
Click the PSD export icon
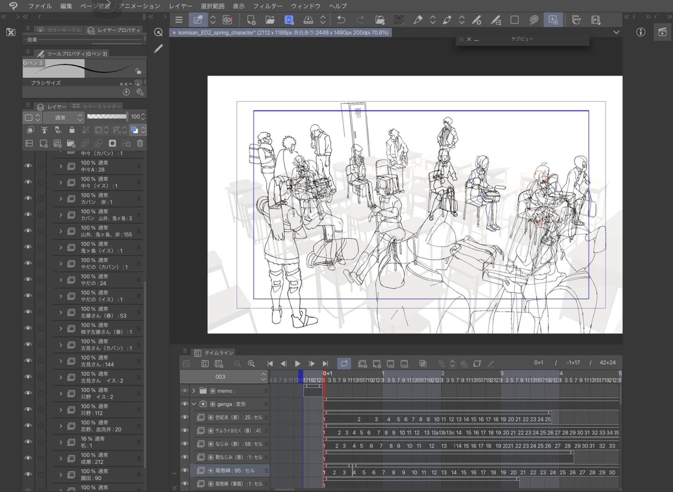coord(576,20)
